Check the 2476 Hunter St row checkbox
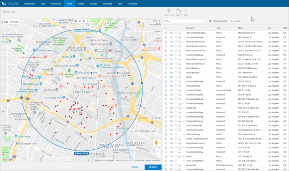The image size is (289, 171). [166, 37]
